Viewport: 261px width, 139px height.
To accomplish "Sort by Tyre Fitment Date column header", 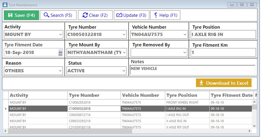I will pos(231,95).
